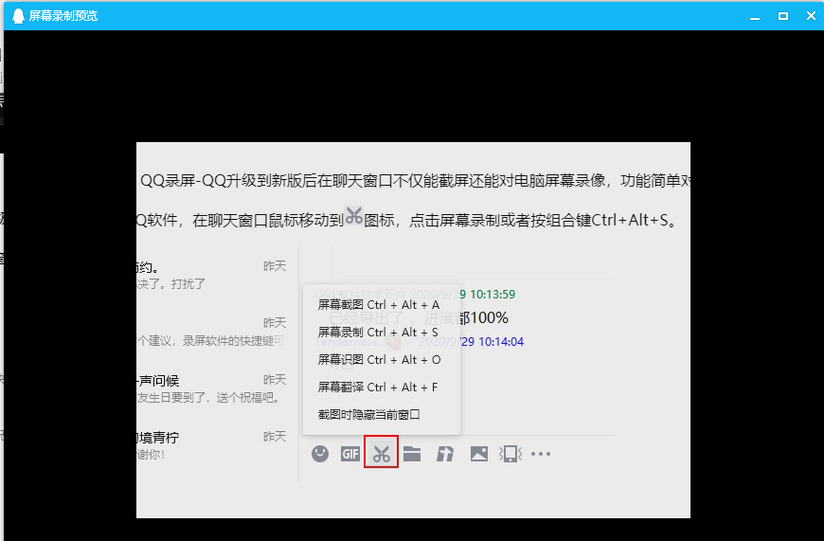Viewport: 824px width, 541px height.
Task: Click the inline scissors icon in paragraph
Action: point(353,216)
